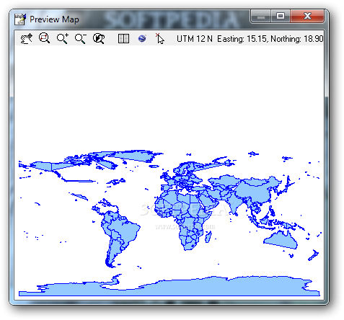Click China on the map
The width and height of the screenshot is (344, 320).
coord(255,192)
